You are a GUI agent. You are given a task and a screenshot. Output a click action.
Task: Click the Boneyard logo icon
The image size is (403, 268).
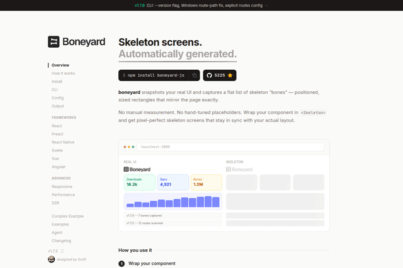click(x=54, y=42)
